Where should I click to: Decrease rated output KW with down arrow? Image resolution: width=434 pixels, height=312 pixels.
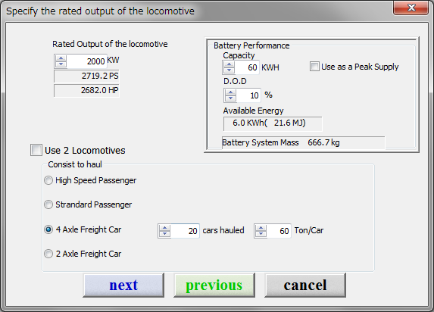click(61, 64)
